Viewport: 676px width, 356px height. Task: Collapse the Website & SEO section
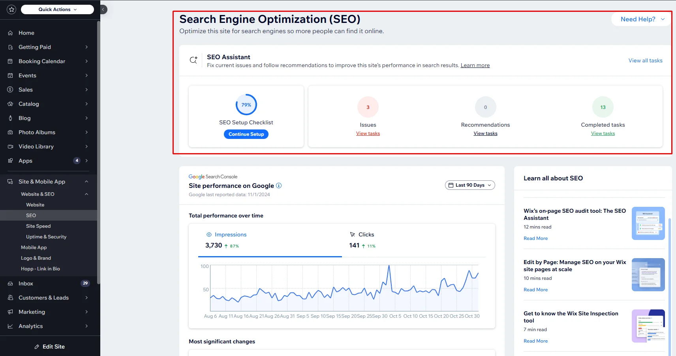[x=86, y=194]
